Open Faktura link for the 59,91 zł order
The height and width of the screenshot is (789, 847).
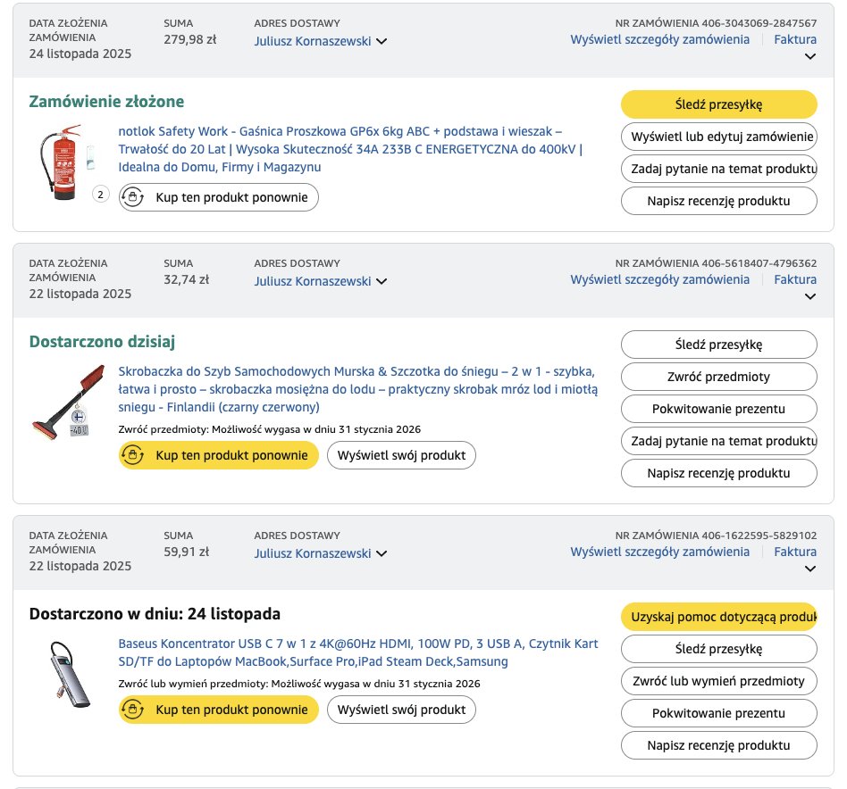(x=795, y=552)
